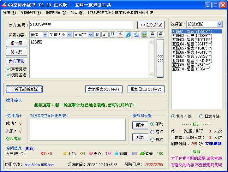Image resolution: width=228 pixels, height=172 pixels.
Task: Click the message box scrollbar down arrow
Action: click(x=151, y=74)
